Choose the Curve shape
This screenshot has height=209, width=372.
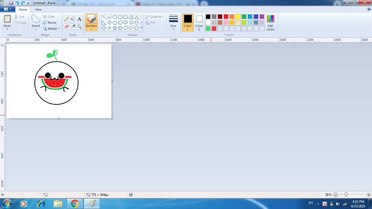109,17
